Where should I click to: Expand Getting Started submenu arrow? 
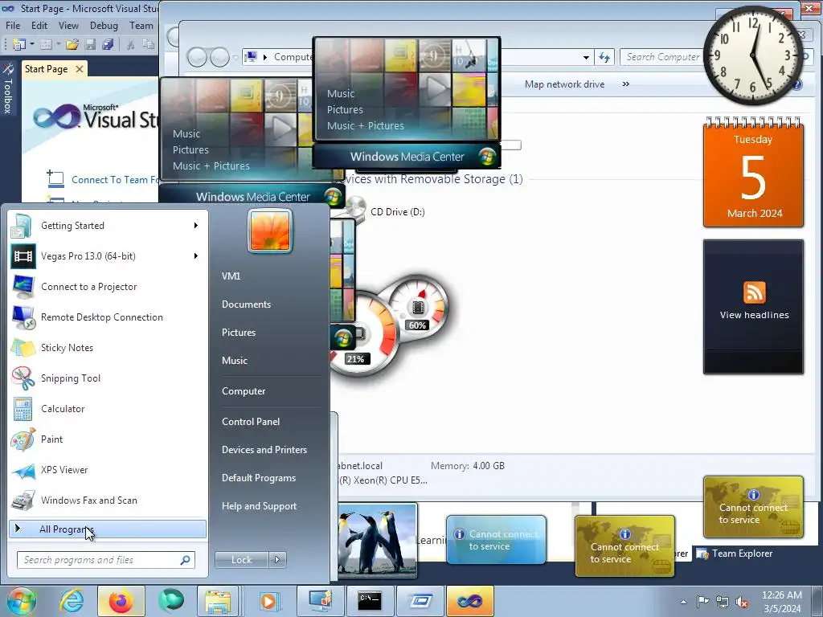tap(196, 226)
